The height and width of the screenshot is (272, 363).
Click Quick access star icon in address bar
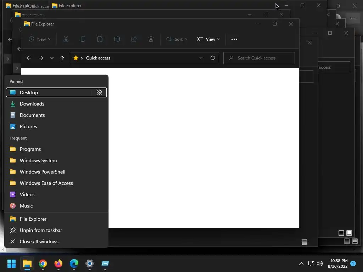click(76, 58)
